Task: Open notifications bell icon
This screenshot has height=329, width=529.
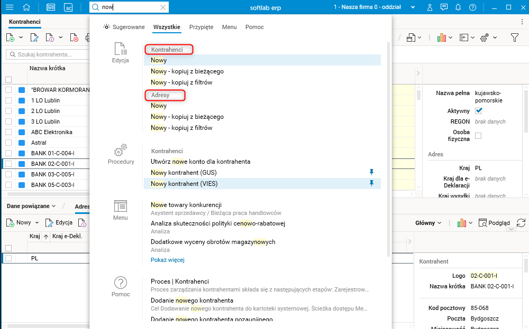Action: (458, 7)
